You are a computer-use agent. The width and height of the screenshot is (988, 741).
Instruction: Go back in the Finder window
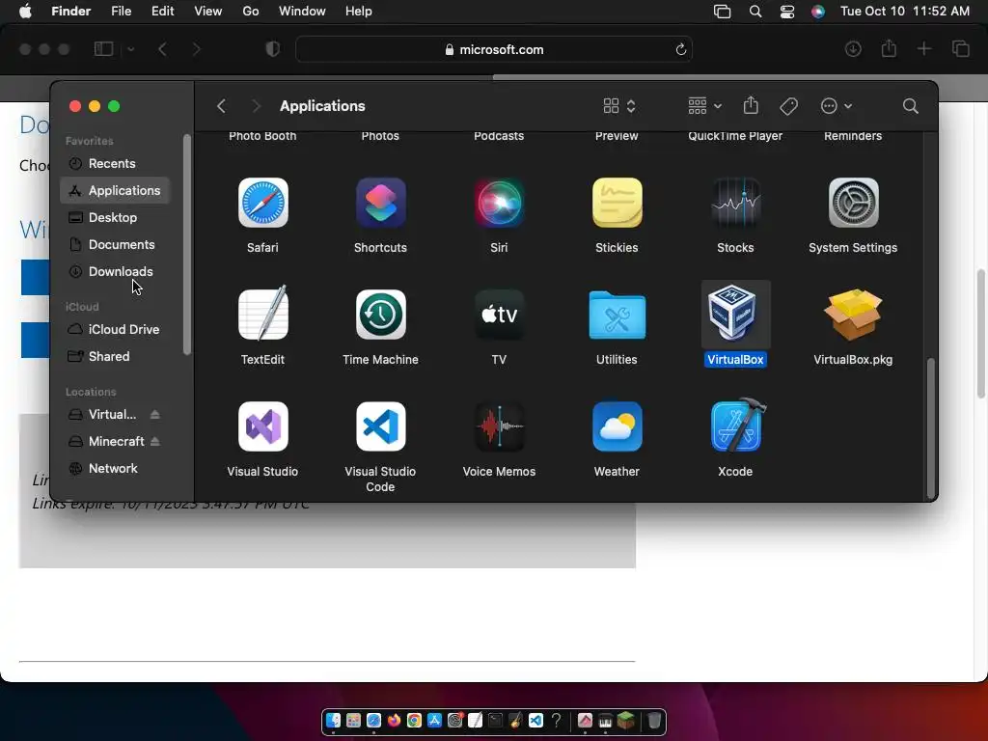(221, 106)
